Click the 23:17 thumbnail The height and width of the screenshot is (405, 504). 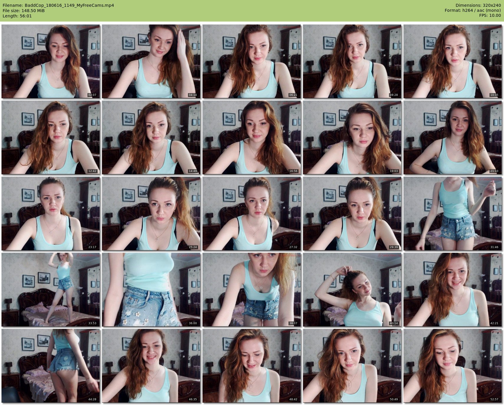51,214
